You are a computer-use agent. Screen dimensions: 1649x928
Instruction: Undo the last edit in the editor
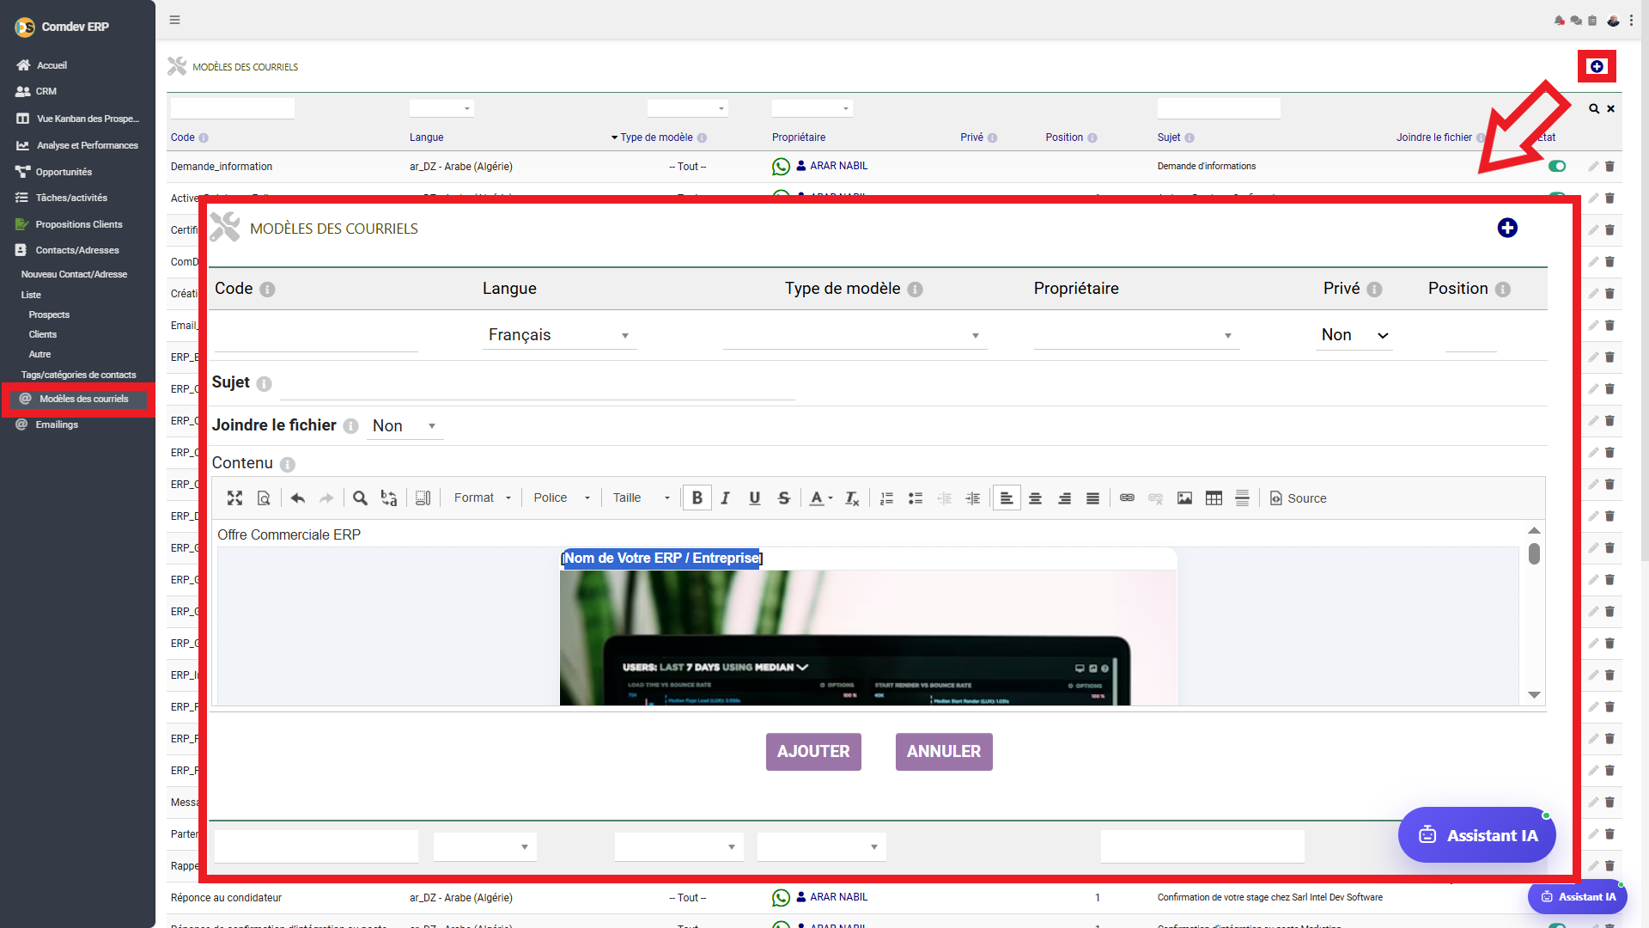coord(298,498)
